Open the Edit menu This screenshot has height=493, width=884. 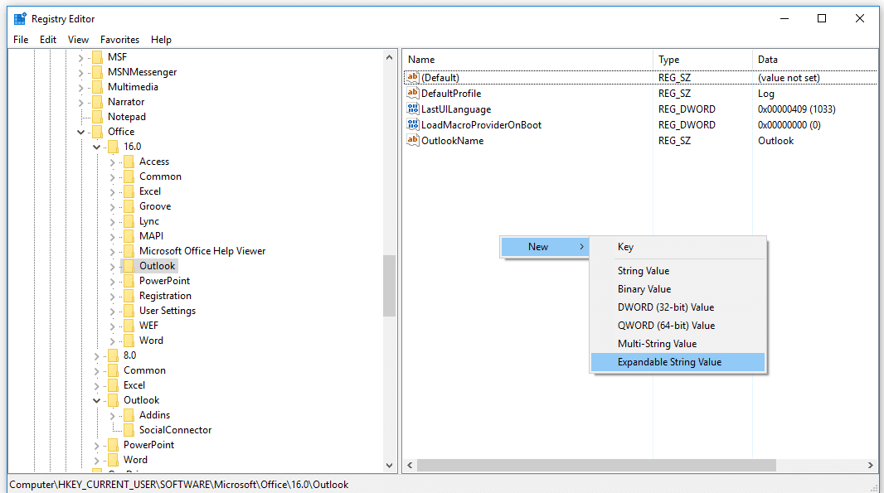[x=48, y=40]
